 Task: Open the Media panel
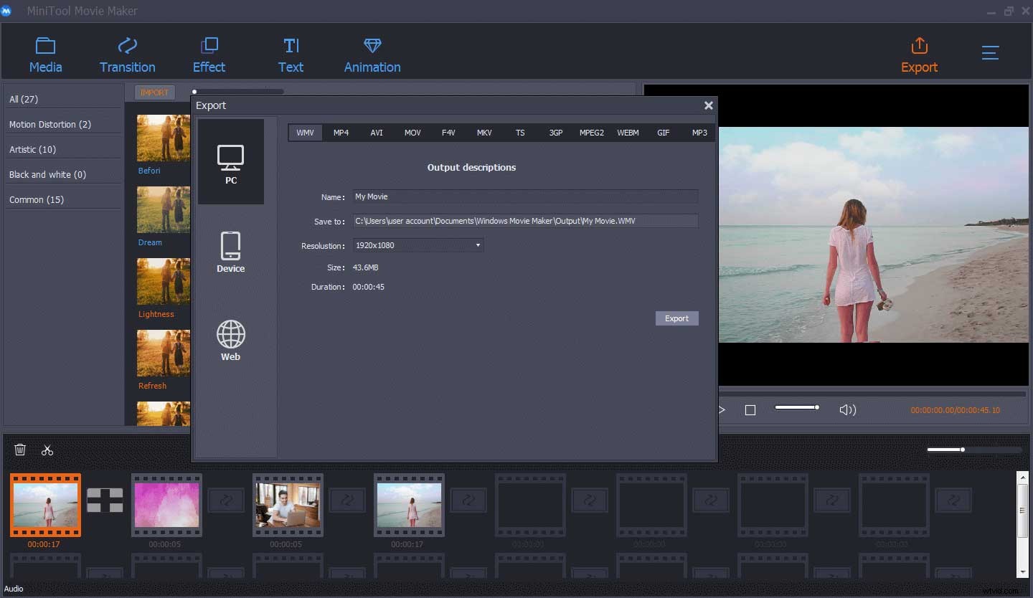tap(45, 53)
